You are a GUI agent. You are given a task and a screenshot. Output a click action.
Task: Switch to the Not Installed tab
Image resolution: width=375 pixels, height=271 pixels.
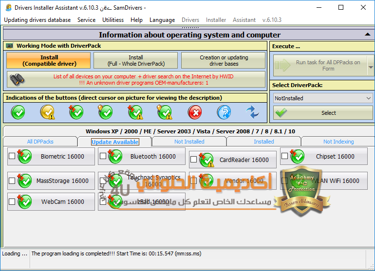189,142
